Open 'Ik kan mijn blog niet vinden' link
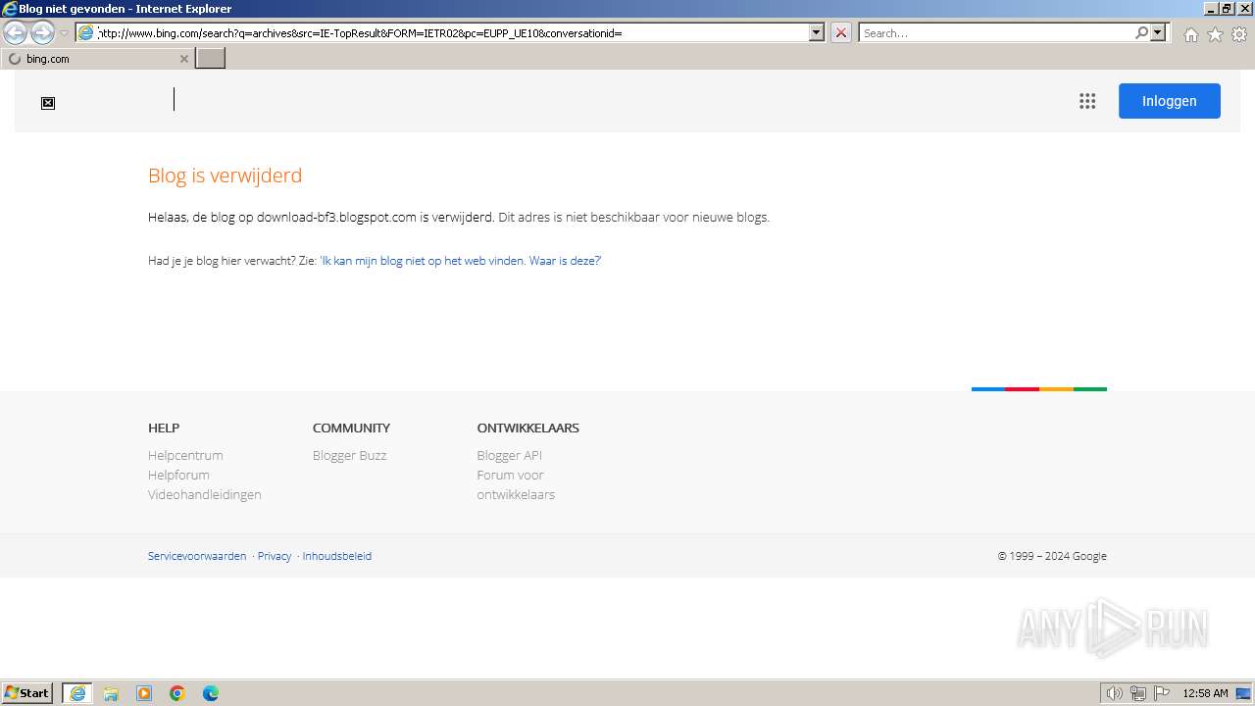 (460, 261)
